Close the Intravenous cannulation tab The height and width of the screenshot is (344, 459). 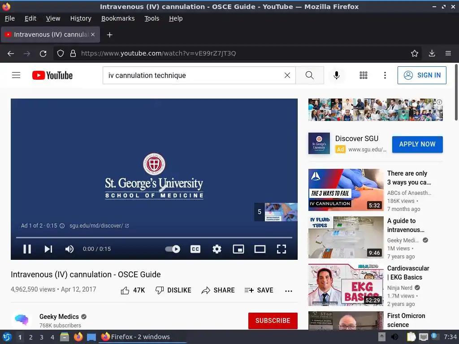(93, 34)
